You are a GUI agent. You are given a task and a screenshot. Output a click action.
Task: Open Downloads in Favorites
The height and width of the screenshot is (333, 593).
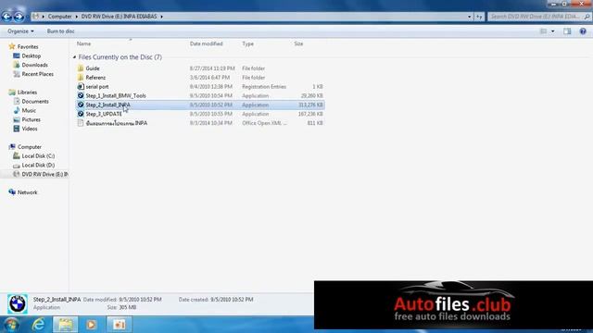coord(34,65)
